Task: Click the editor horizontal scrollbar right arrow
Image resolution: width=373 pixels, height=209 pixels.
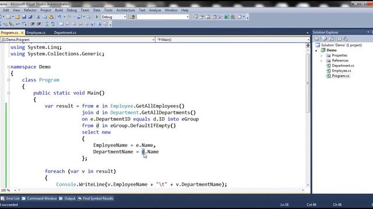Action: point(303,190)
